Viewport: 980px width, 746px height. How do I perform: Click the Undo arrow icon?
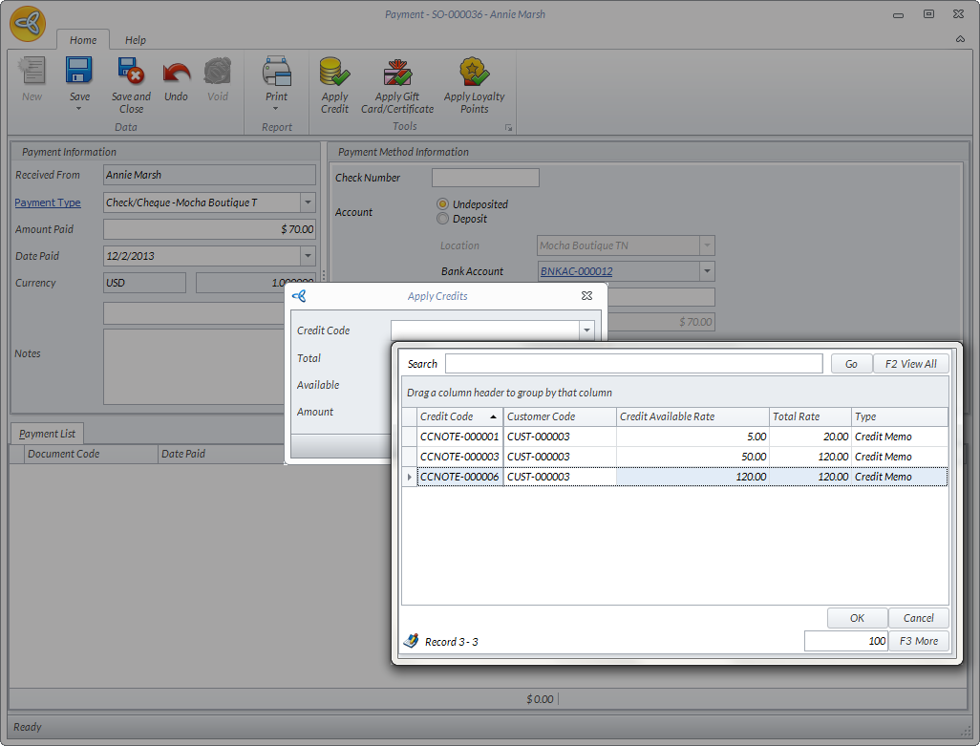[176, 73]
